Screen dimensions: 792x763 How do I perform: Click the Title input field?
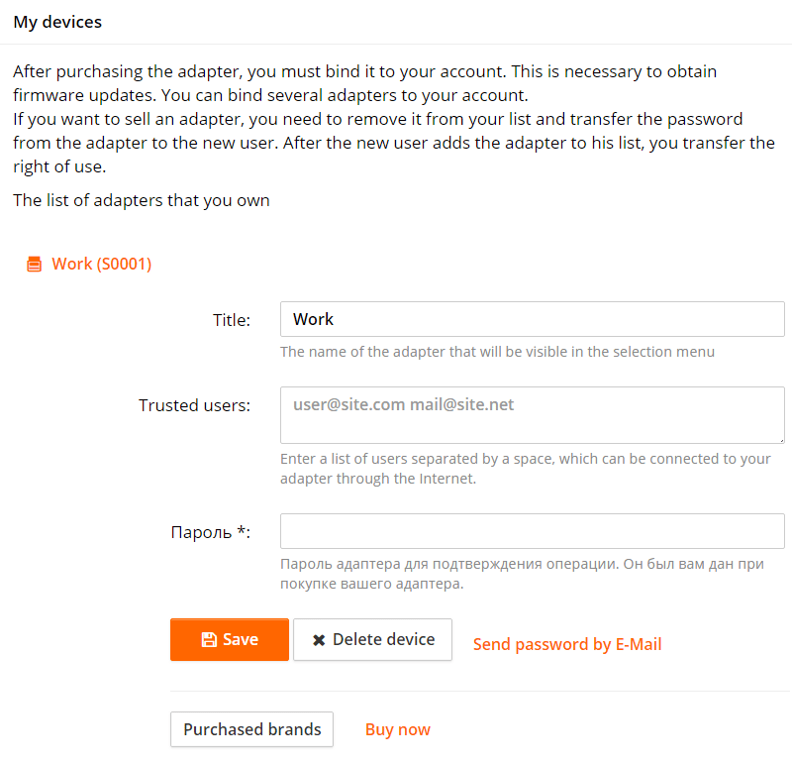coord(532,319)
